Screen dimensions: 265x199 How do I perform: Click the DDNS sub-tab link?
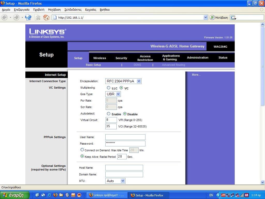pyautogui.click(x=137, y=65)
